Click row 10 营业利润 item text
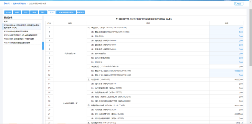Viewport: 252px width, 124px height. tap(103, 66)
